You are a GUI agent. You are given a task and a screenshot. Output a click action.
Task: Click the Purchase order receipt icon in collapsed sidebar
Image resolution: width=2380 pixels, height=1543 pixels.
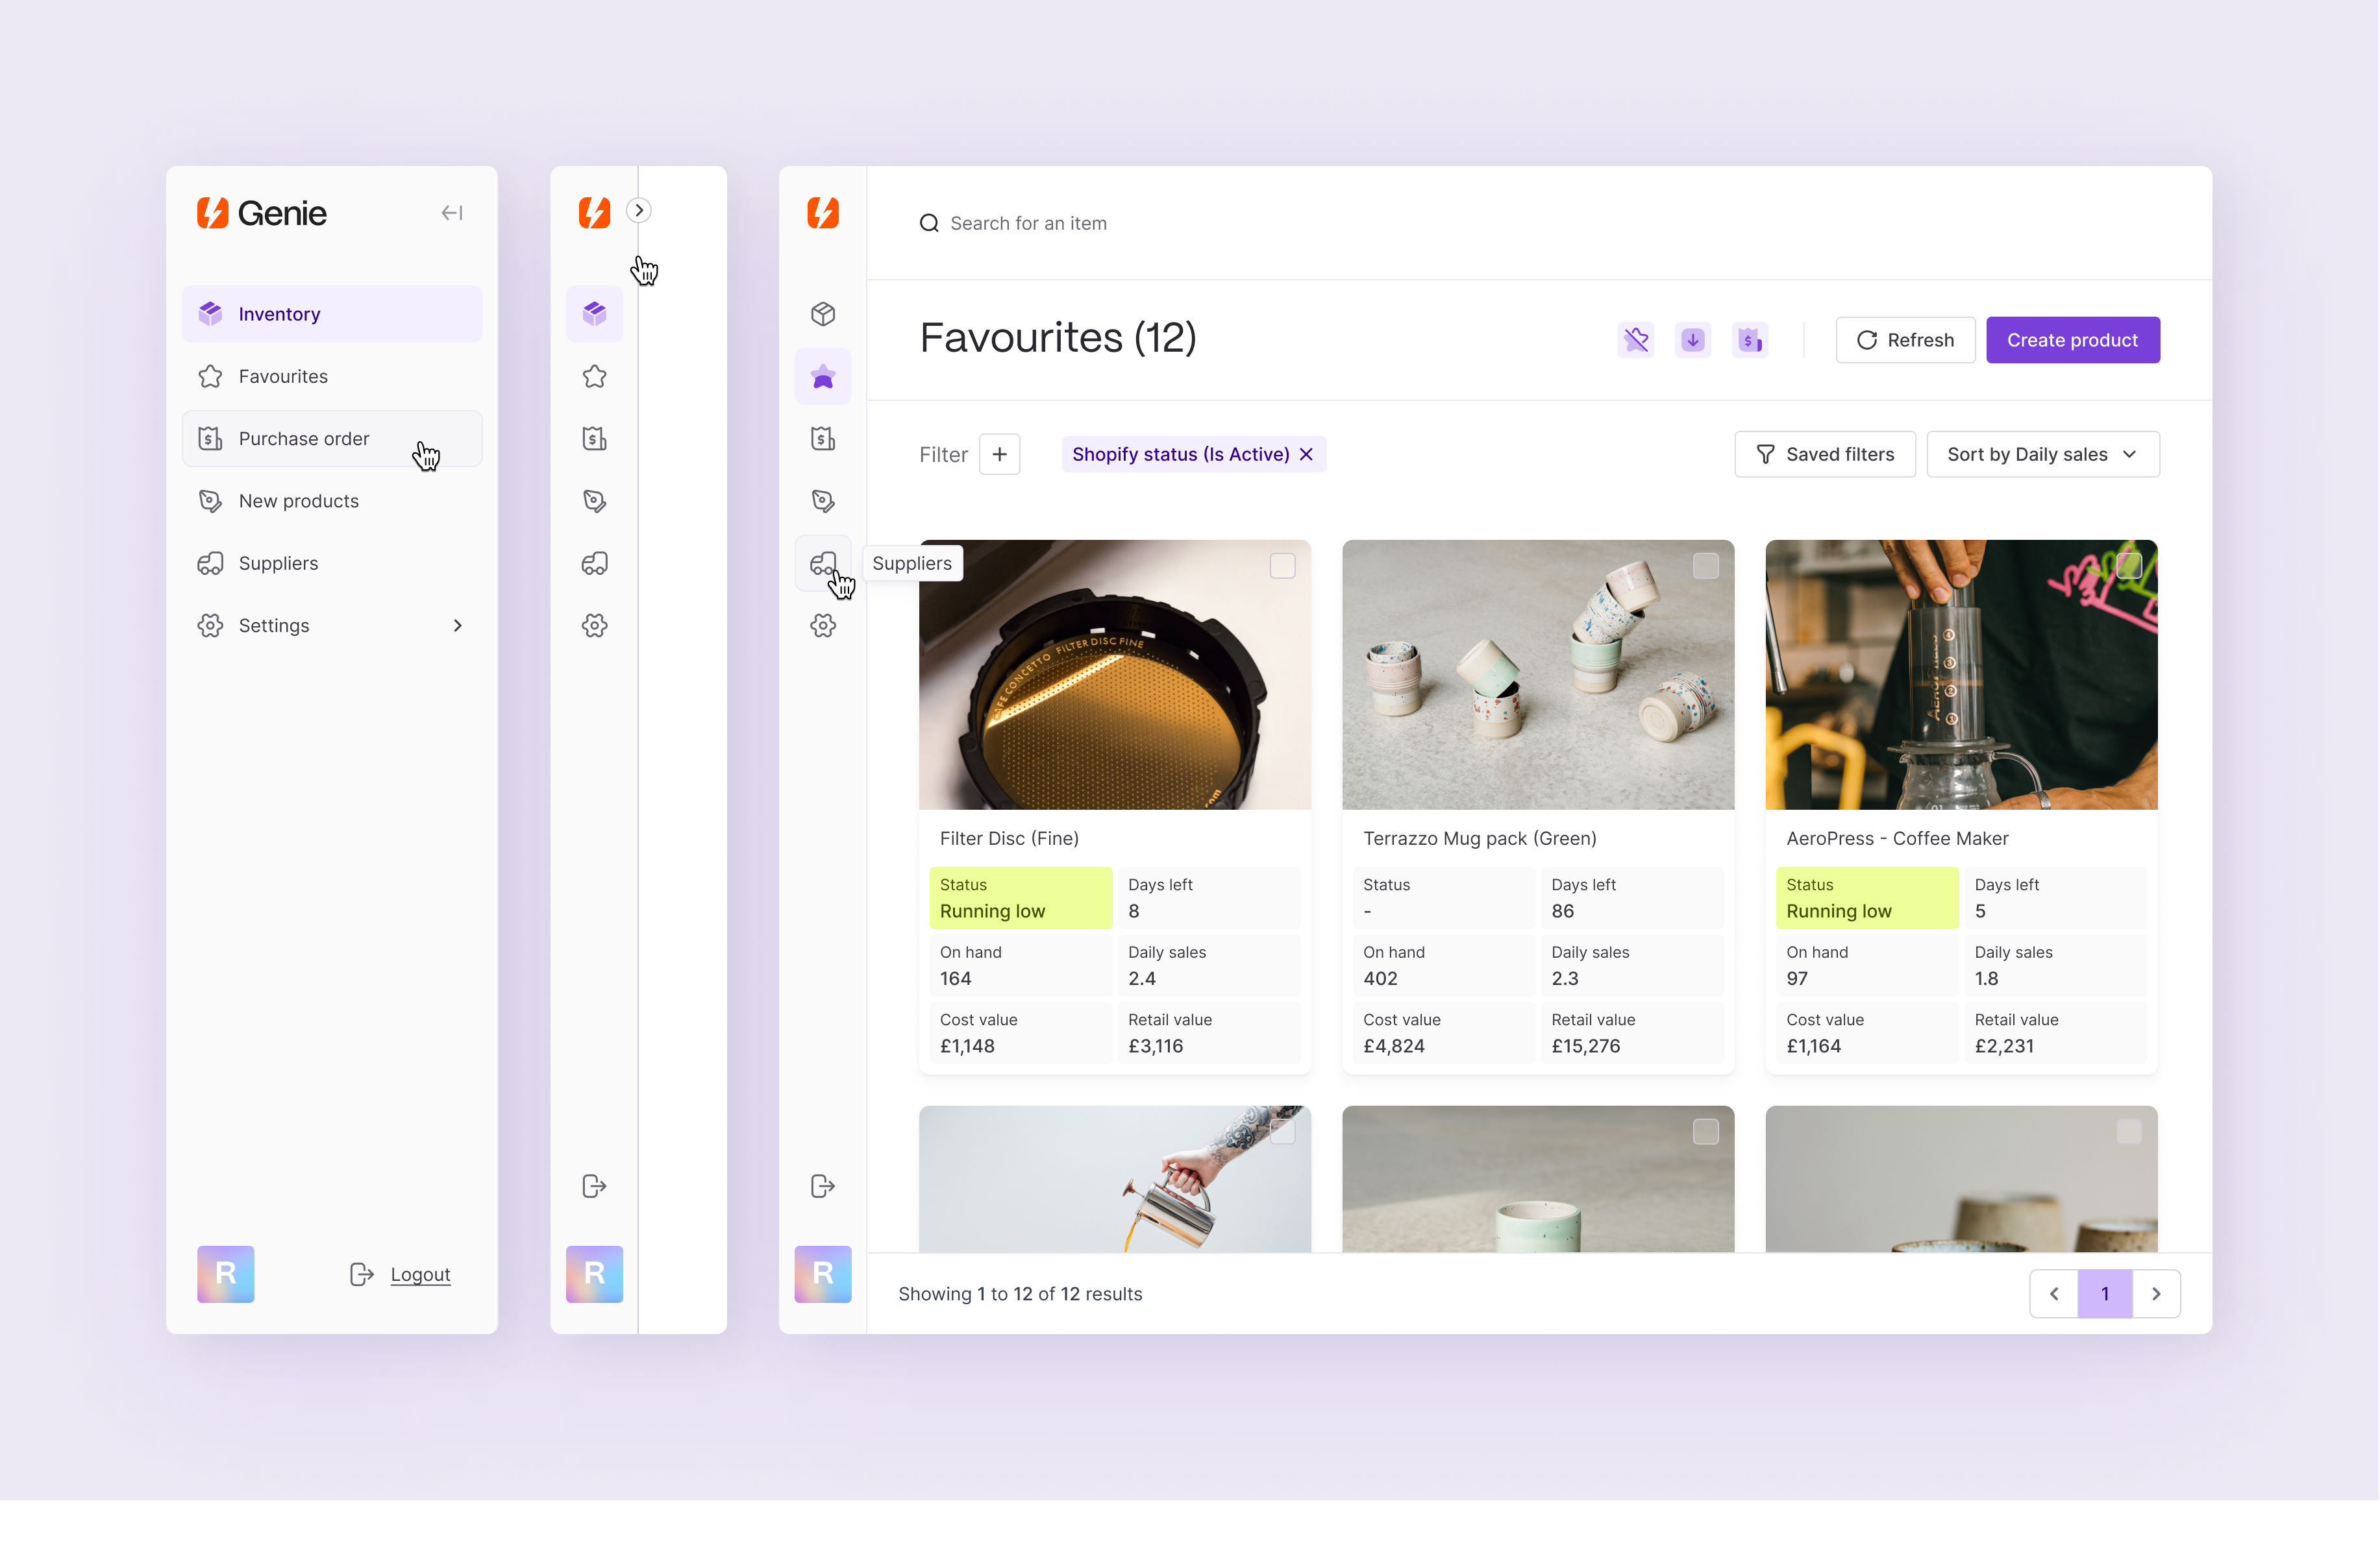point(594,439)
